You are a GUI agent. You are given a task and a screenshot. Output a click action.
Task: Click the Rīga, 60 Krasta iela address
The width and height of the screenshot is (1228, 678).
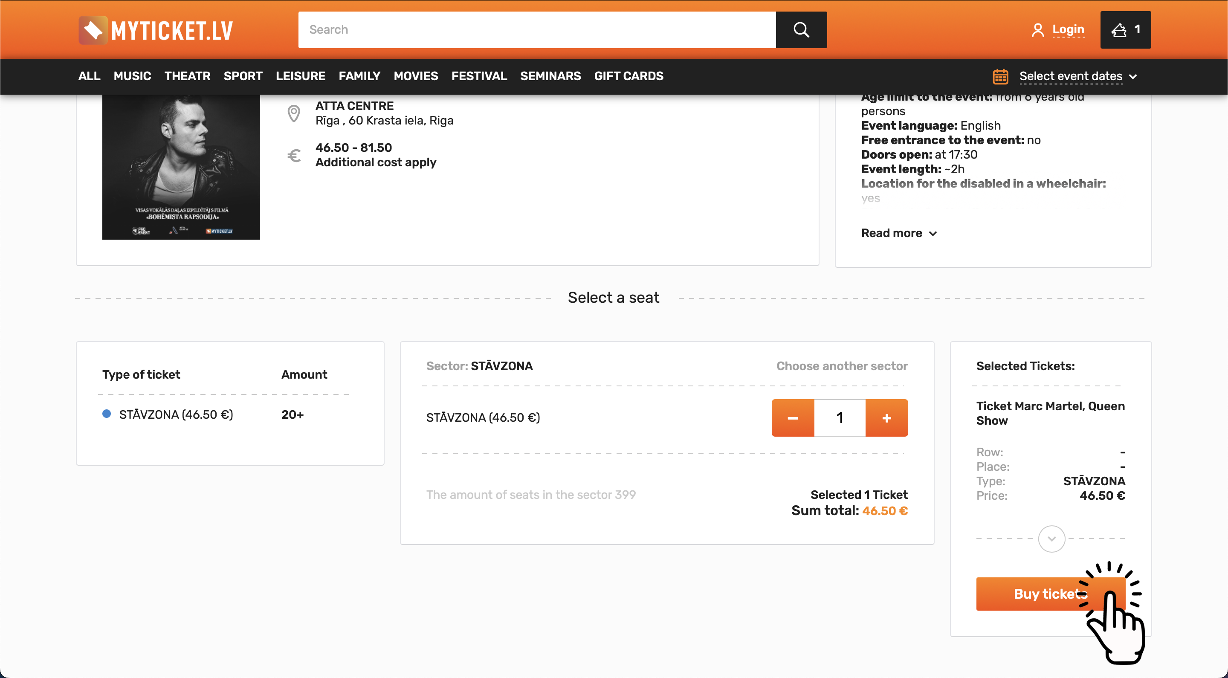(384, 121)
